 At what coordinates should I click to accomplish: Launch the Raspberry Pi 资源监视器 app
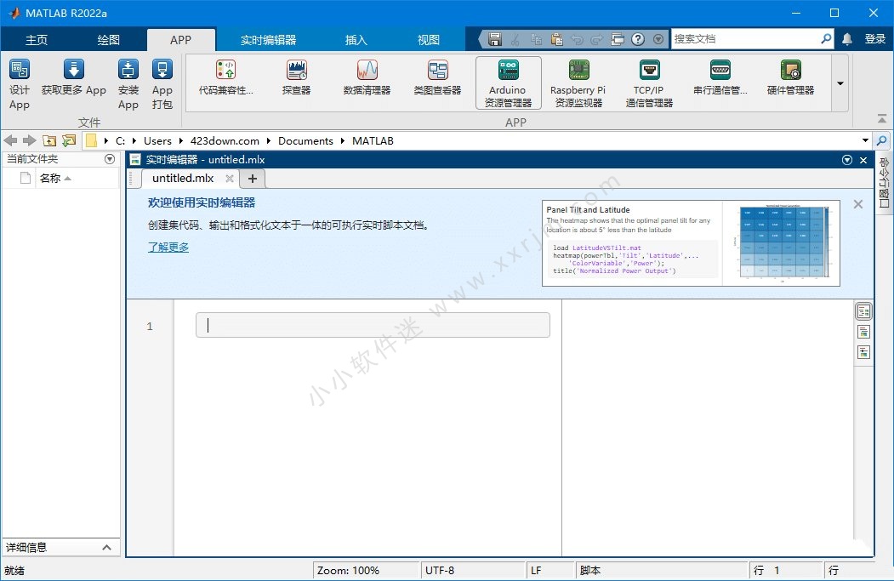(578, 83)
